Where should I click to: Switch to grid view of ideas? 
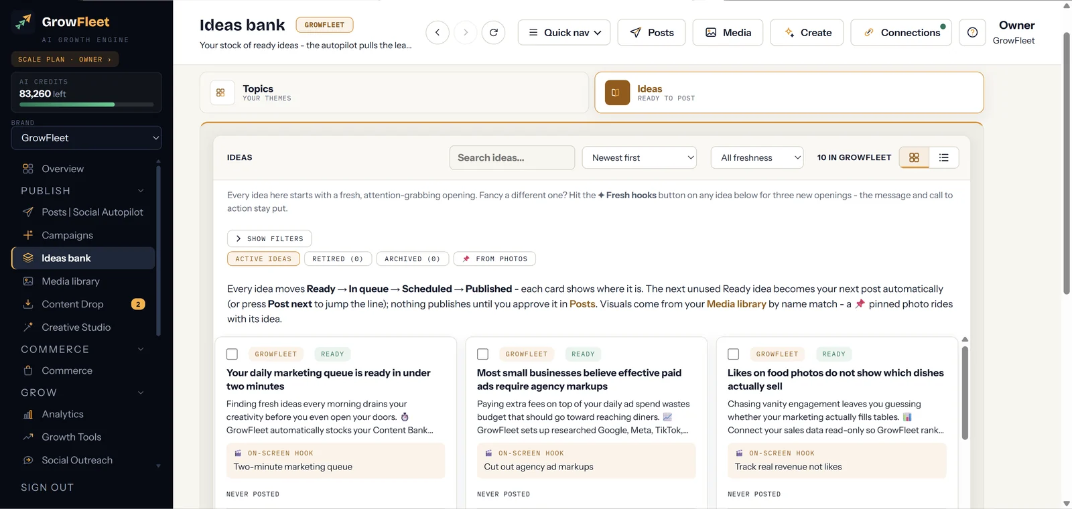(914, 157)
